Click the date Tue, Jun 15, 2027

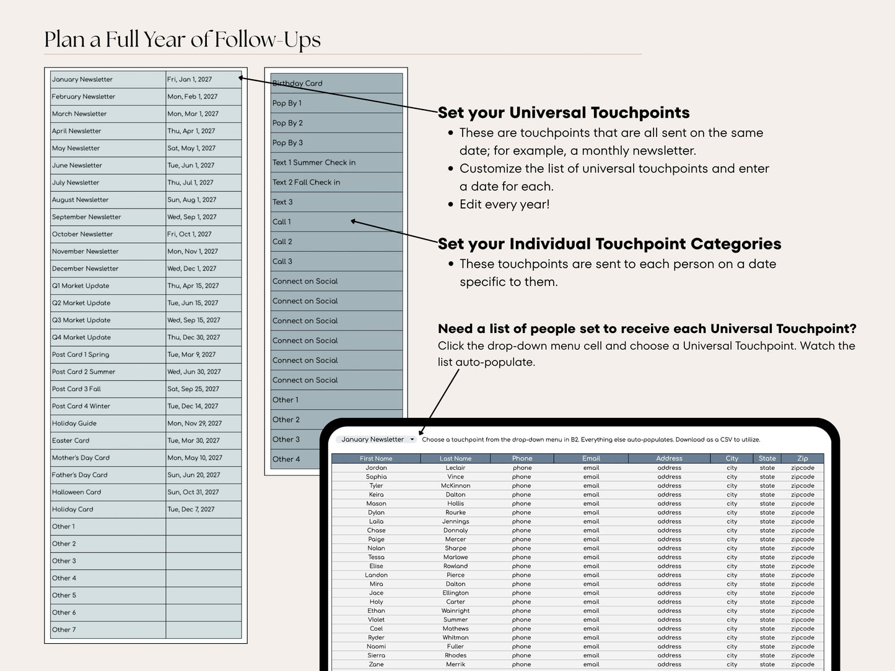coord(204,303)
